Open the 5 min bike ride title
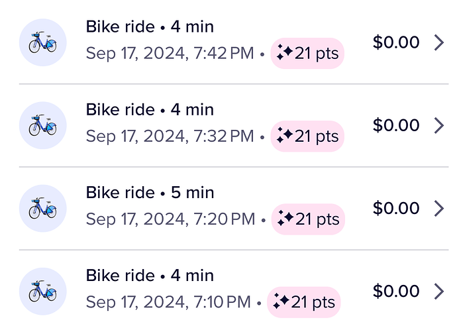 (x=150, y=192)
